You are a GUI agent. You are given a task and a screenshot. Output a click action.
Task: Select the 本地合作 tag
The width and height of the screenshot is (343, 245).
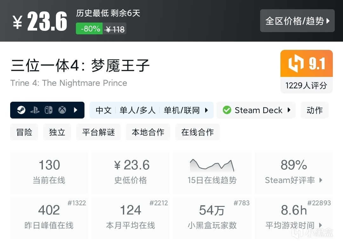[x=148, y=132]
